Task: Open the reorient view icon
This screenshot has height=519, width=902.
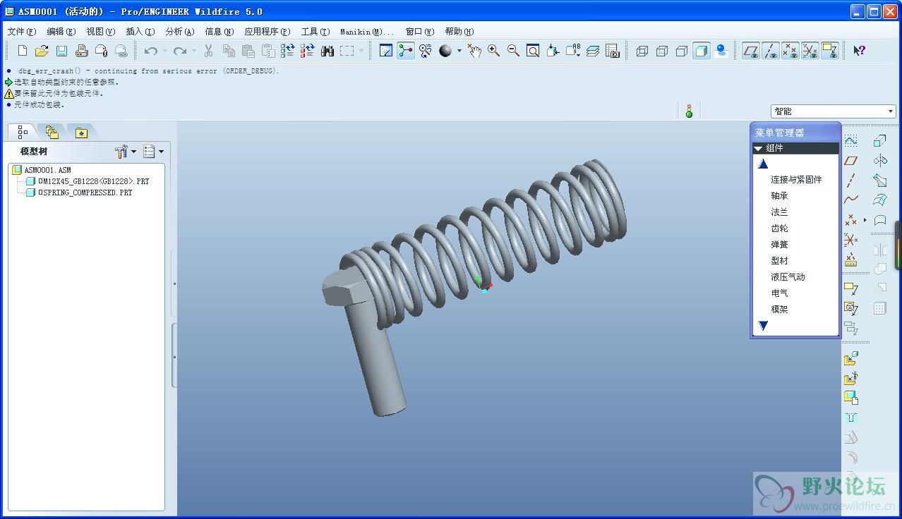Action: (x=553, y=51)
